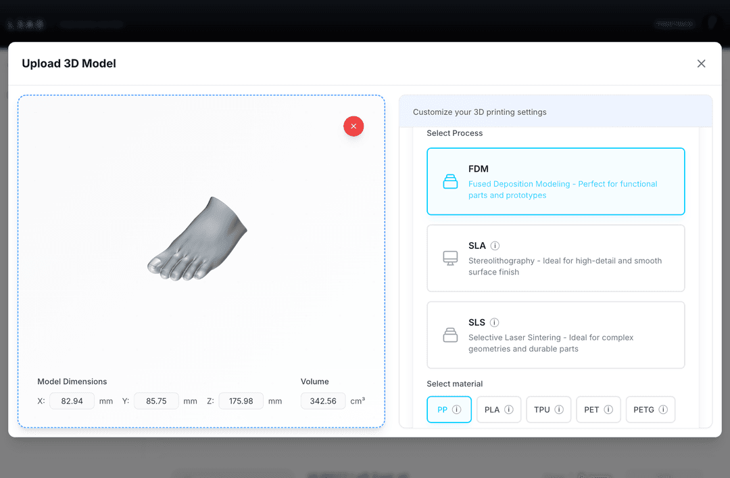The image size is (730, 478).
Task: Select the SLA Stereolithography process
Action: point(556,258)
